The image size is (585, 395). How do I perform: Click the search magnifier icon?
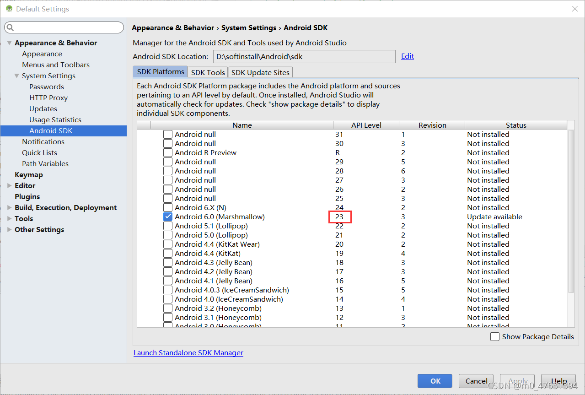10,28
